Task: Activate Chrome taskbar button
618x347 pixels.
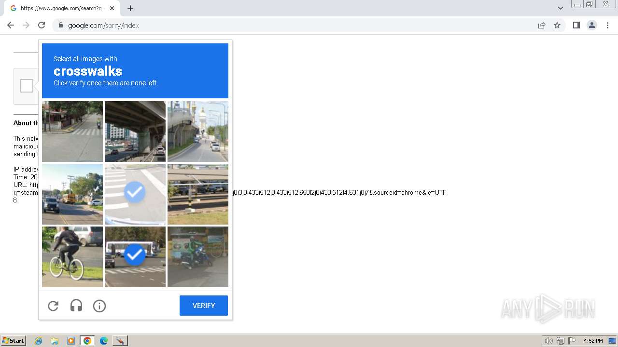Action: point(87,341)
